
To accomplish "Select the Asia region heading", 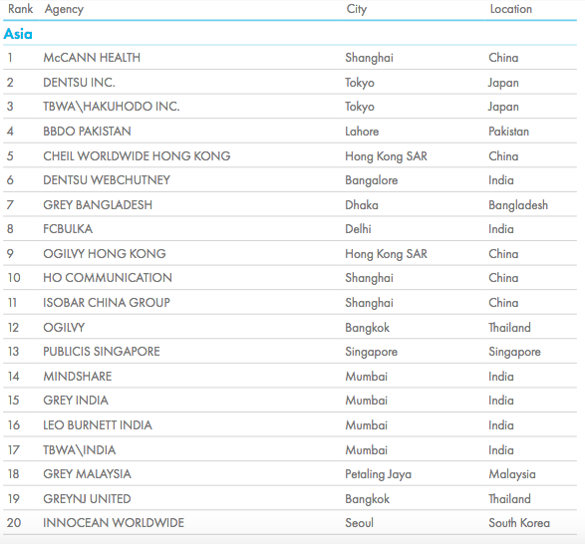I will point(18,34).
